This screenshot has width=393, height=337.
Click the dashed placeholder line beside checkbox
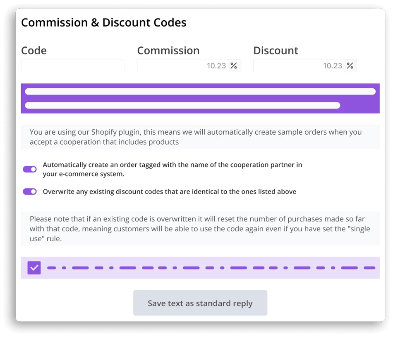211,268
